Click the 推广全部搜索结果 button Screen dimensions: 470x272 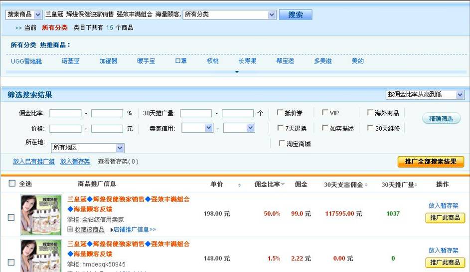[x=431, y=162]
